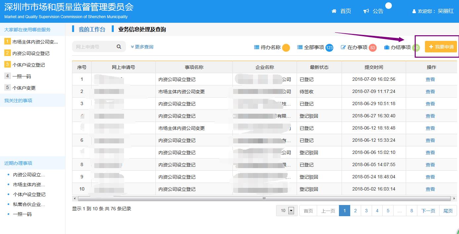The width and height of the screenshot is (459, 234).
Task: Click the megaphone icon beside 公告
Action: (366, 11)
